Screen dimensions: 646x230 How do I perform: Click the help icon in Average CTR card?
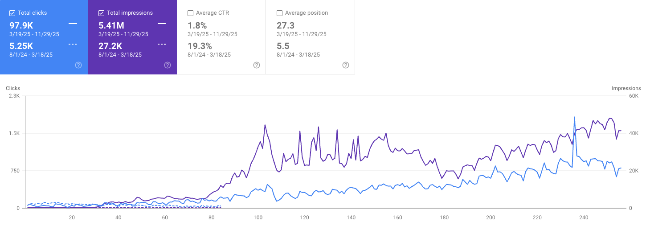[x=257, y=65]
